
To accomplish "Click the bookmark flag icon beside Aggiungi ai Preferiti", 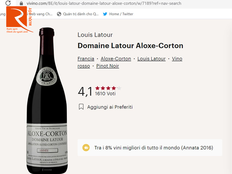I will coord(81,107).
